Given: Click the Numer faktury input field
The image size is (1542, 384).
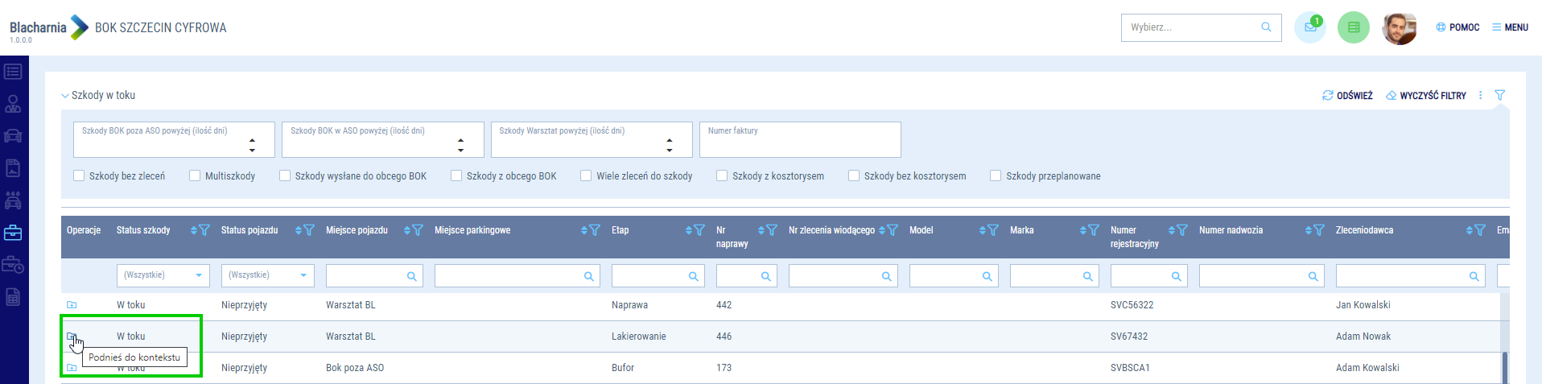Looking at the screenshot, I should [x=799, y=140].
